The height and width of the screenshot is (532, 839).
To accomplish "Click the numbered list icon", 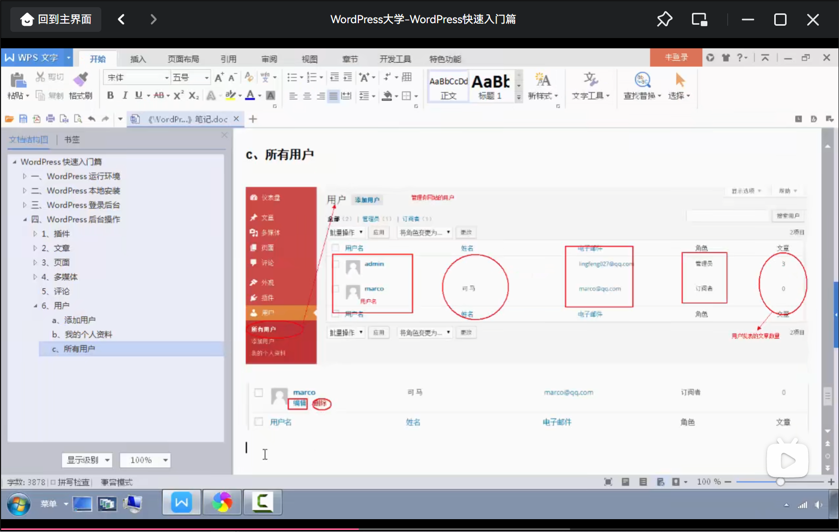I will [x=312, y=78].
